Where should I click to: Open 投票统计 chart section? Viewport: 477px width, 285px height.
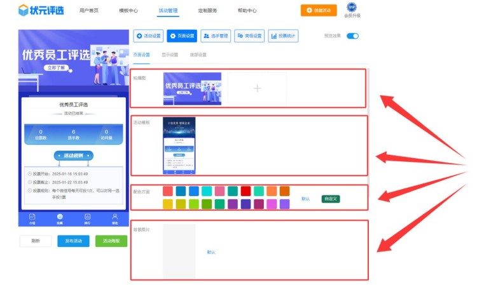[283, 36]
